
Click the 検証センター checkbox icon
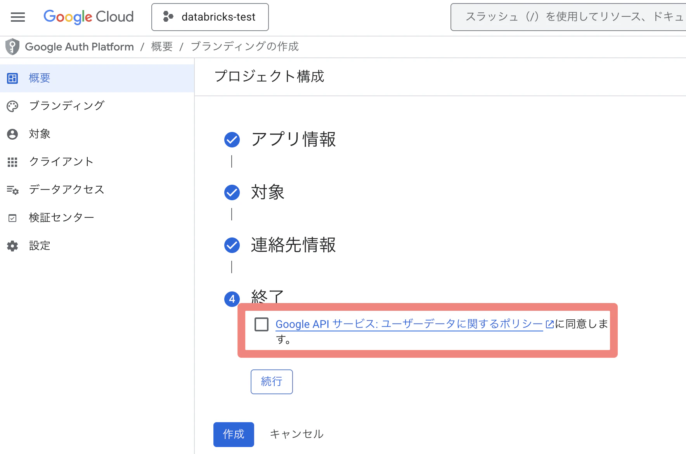12,218
